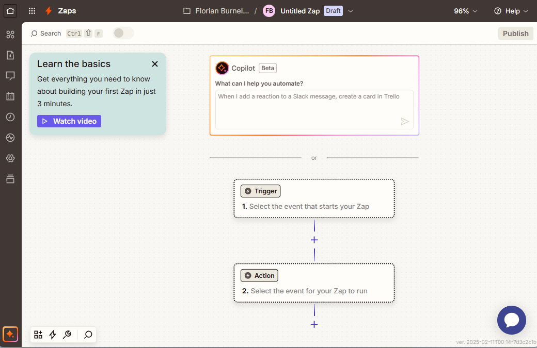Viewport: 537px width, 348px height.
Task: Open the Zap settings gear icon
Action: coord(10,158)
